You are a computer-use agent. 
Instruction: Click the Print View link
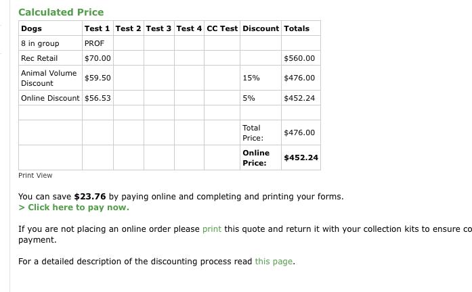pyautogui.click(x=35, y=175)
